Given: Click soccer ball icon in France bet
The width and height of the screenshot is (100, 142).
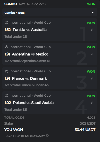Looking at the screenshot, I should click(x=7, y=71).
